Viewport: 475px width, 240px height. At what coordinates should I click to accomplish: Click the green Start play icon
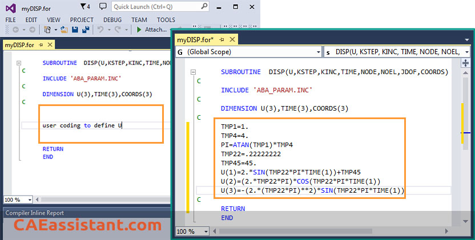click(x=139, y=30)
